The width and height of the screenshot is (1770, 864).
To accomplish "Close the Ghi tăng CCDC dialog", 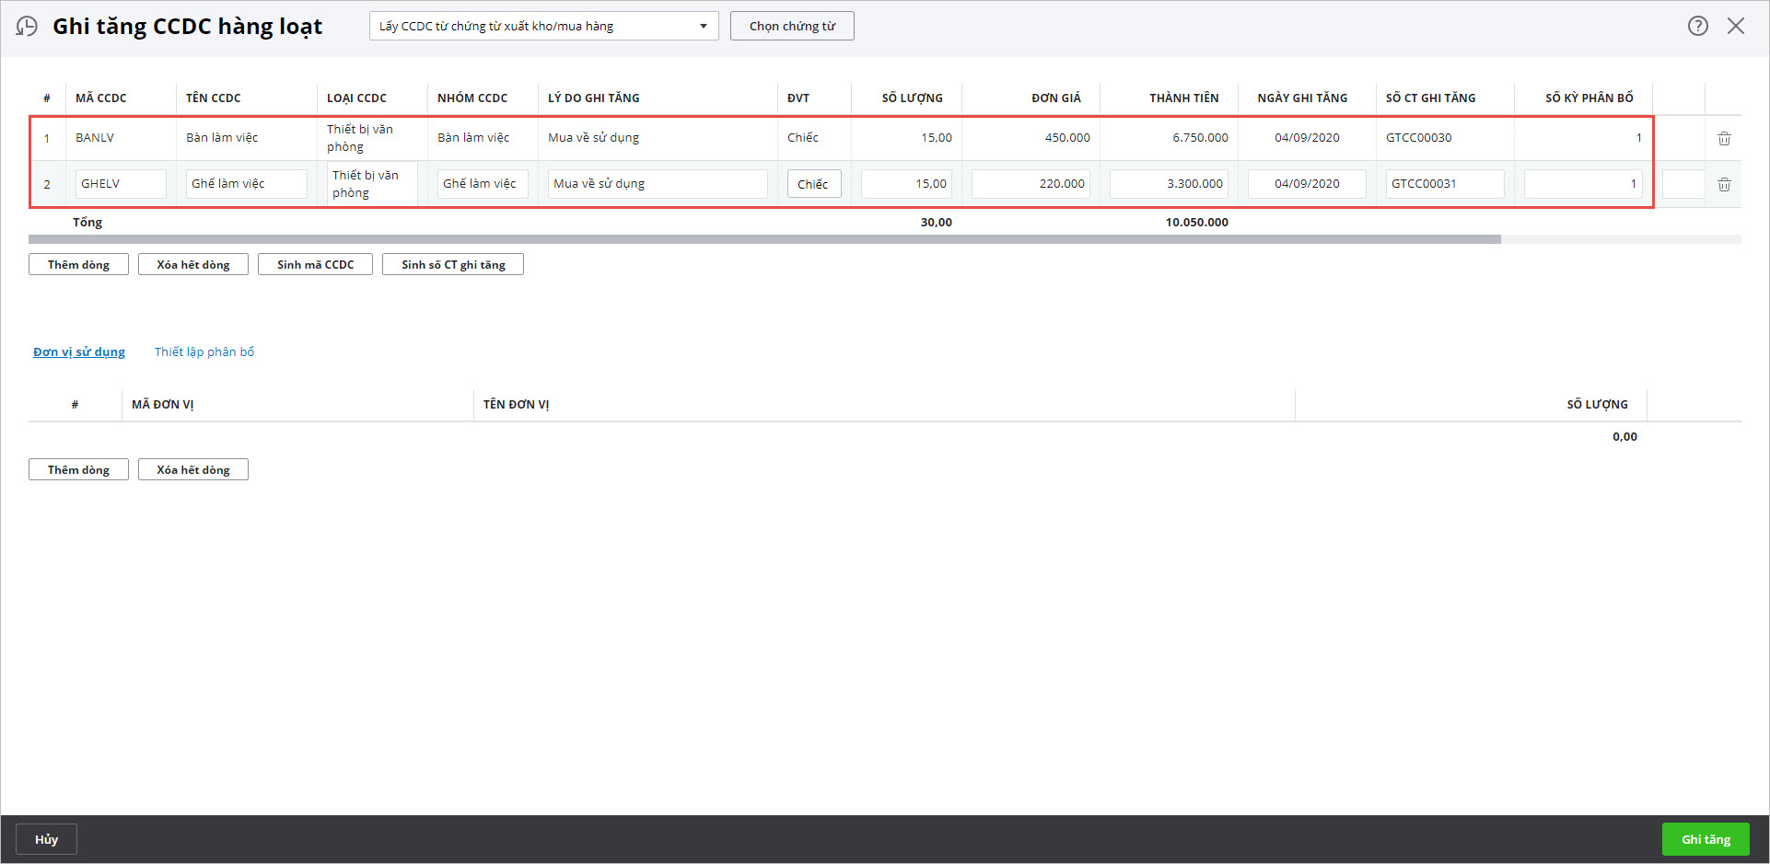I will [1736, 26].
